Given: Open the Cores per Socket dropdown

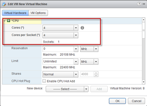Looking at the screenshot, I should 60,35.
